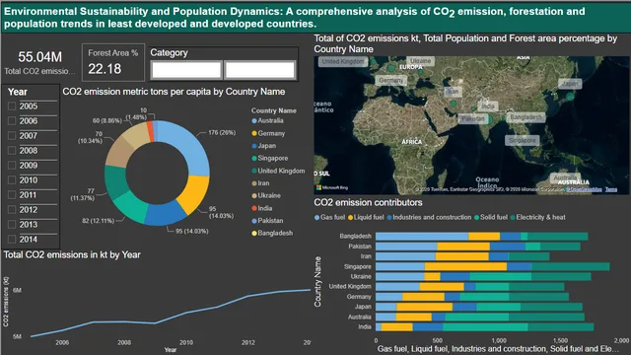This screenshot has height=355, width=631.
Task: Select the Japan bar's yellow Liquid fuel segment
Action: click(425, 307)
